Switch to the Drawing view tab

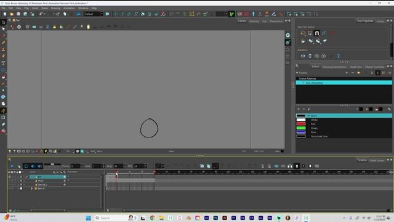click(254, 21)
